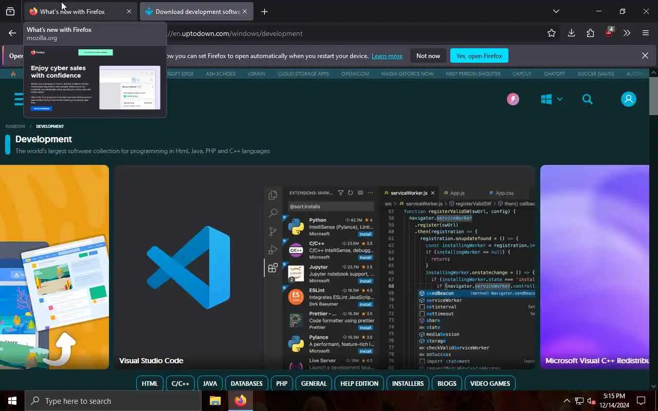Click the Uptodown Turbo lightning icon
Screen dimensions: 658x411
[513, 99]
